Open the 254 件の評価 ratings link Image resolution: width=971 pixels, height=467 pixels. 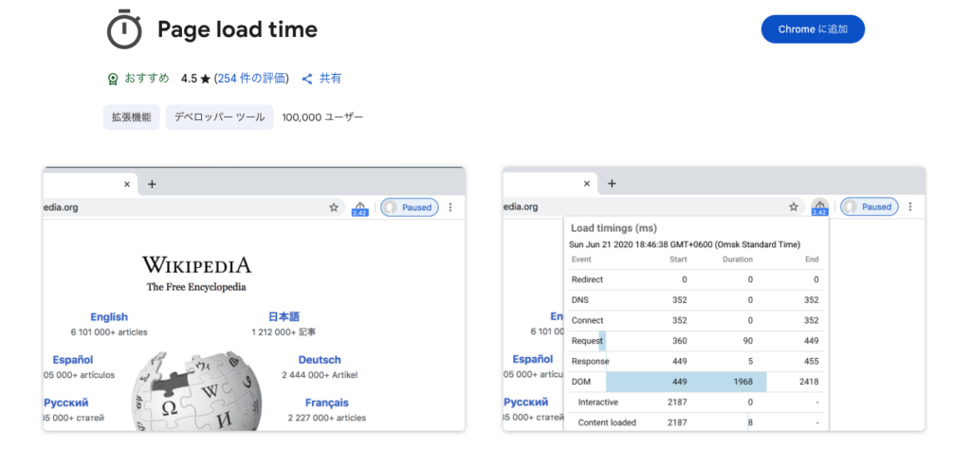click(x=252, y=79)
